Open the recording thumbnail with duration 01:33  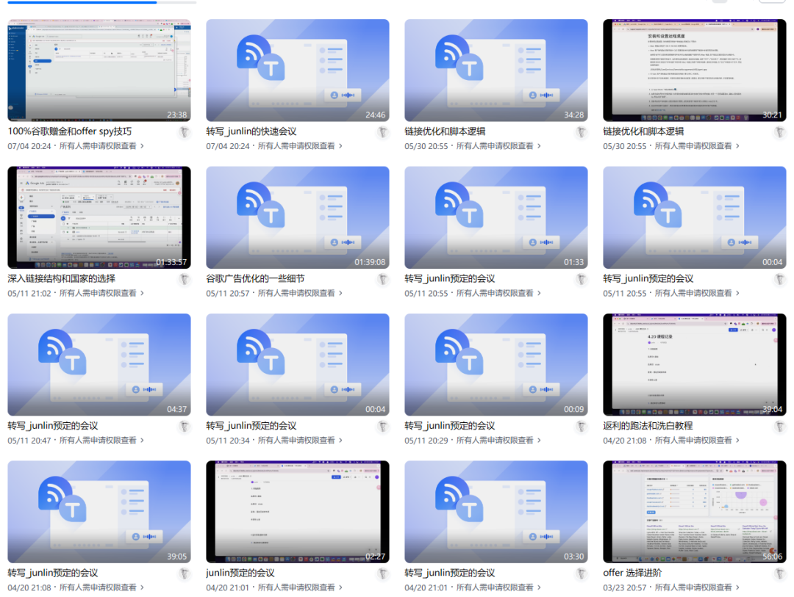(496, 217)
